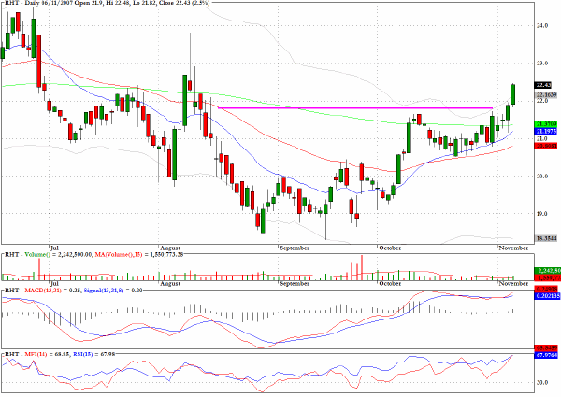Click the September label under the price chart

295,248
